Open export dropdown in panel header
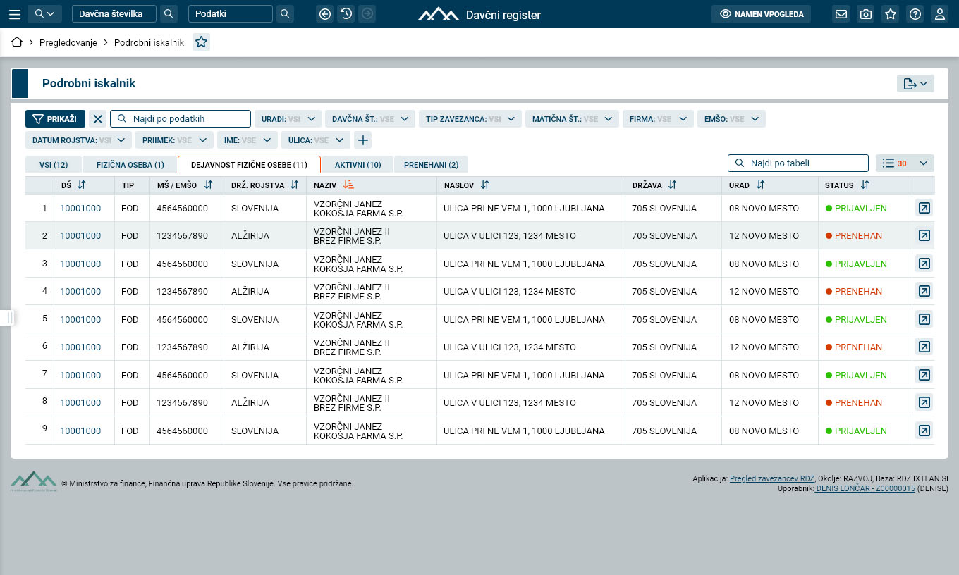This screenshot has width=959, height=575. 915,84
